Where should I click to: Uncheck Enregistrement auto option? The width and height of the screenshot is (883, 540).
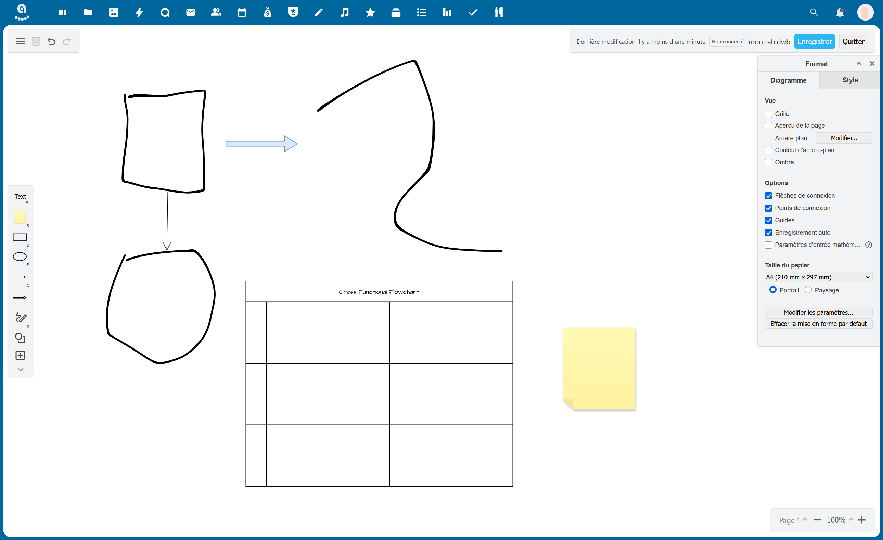coord(768,233)
